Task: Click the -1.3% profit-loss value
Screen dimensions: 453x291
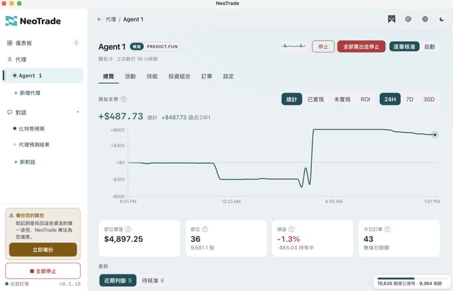Action: (288, 239)
